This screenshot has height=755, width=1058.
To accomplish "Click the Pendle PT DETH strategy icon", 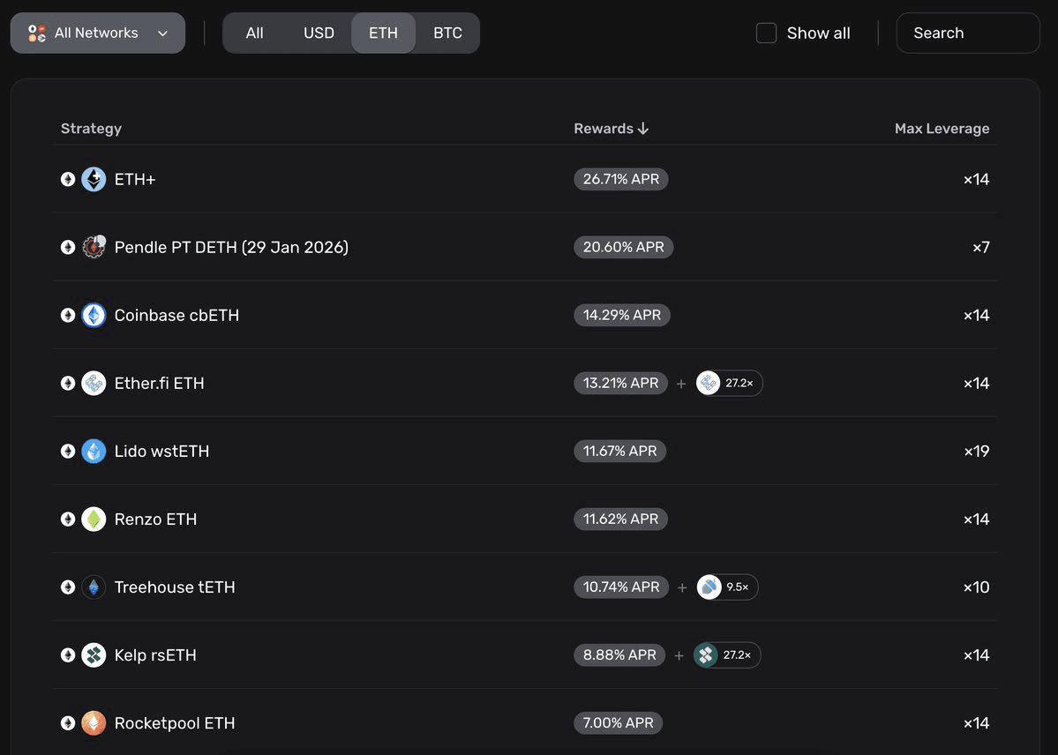I will (x=94, y=248).
